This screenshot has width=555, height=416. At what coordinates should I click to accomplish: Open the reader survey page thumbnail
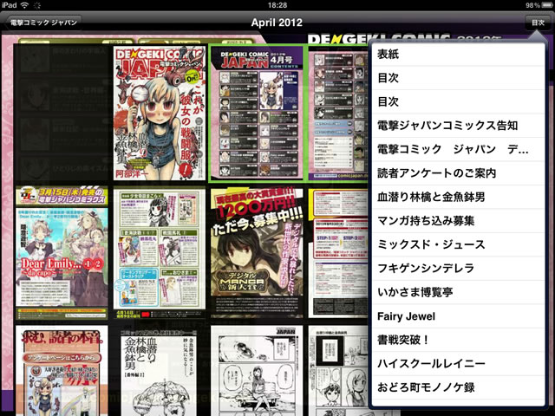pos(62,371)
